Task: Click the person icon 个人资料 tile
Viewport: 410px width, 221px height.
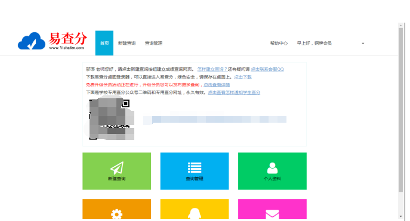Action: pos(272,171)
